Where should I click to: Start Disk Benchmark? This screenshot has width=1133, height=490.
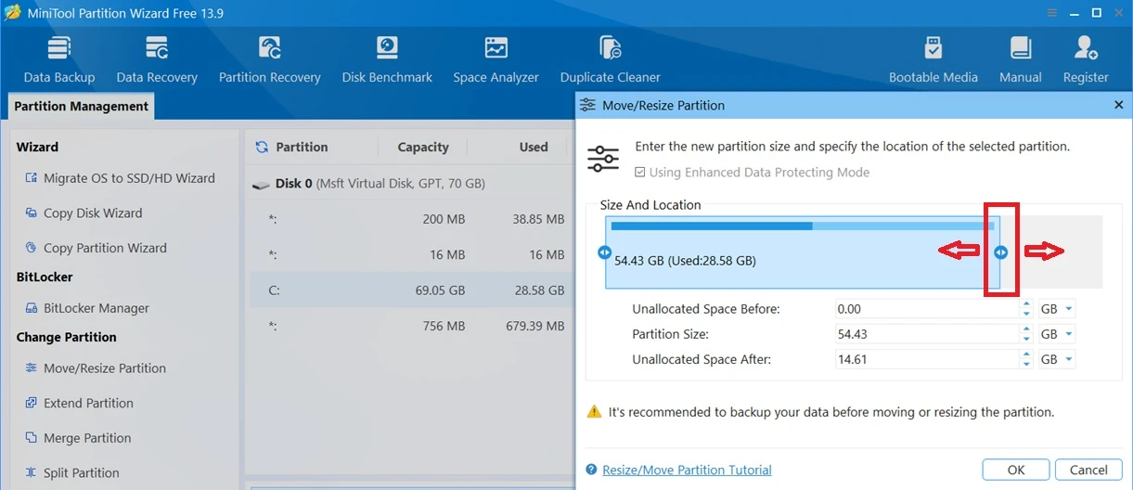click(x=387, y=60)
